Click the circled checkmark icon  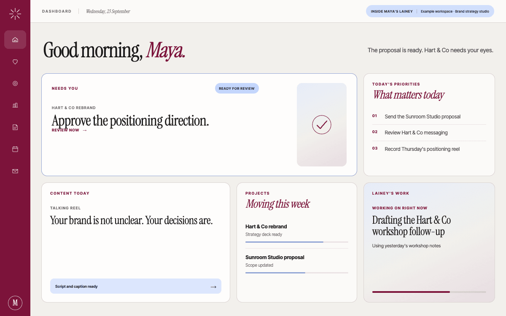[322, 125]
